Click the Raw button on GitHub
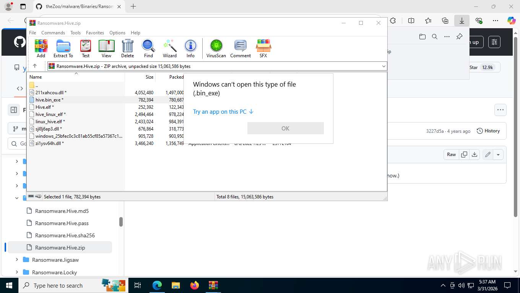The height and width of the screenshot is (293, 520). [451, 155]
